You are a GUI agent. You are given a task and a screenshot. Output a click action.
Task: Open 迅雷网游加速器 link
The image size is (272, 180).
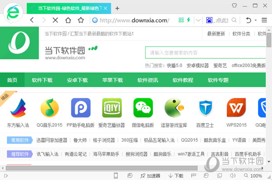[x=52, y=140]
